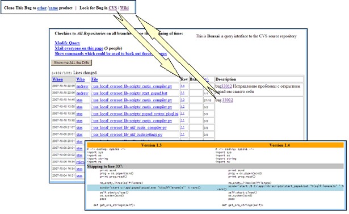
Task: Click the 'Version 1.4' diff header
Action: pyautogui.click(x=280, y=145)
